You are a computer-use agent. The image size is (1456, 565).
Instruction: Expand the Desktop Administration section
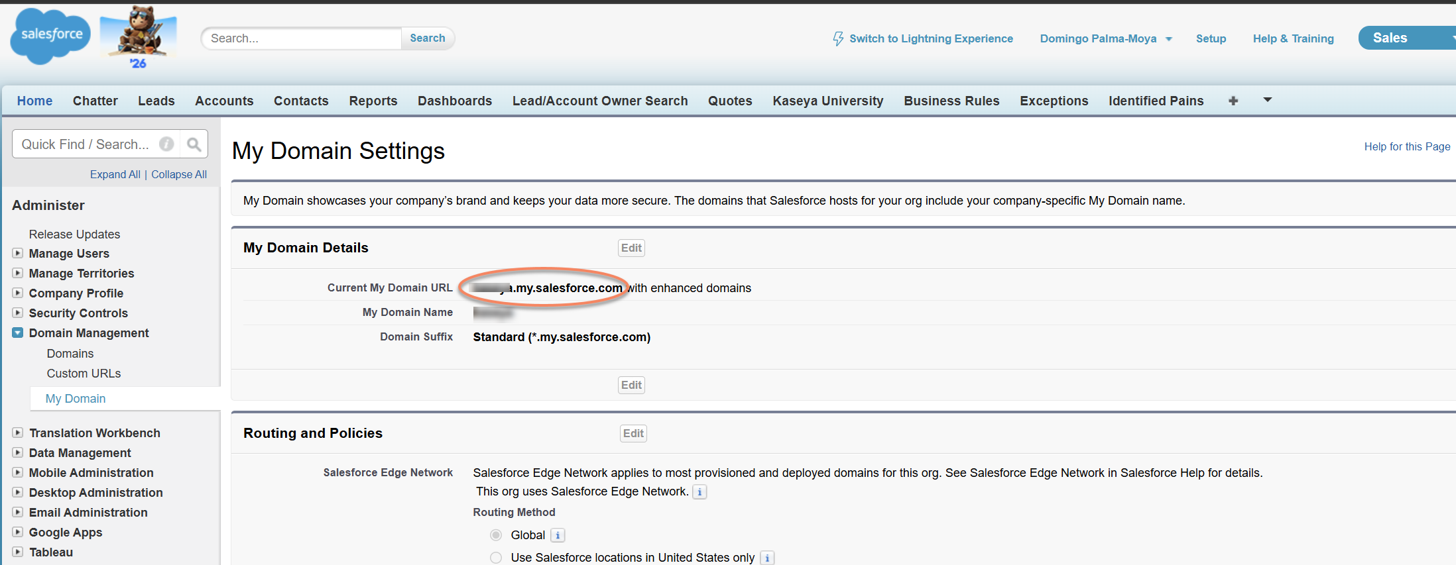(x=18, y=492)
